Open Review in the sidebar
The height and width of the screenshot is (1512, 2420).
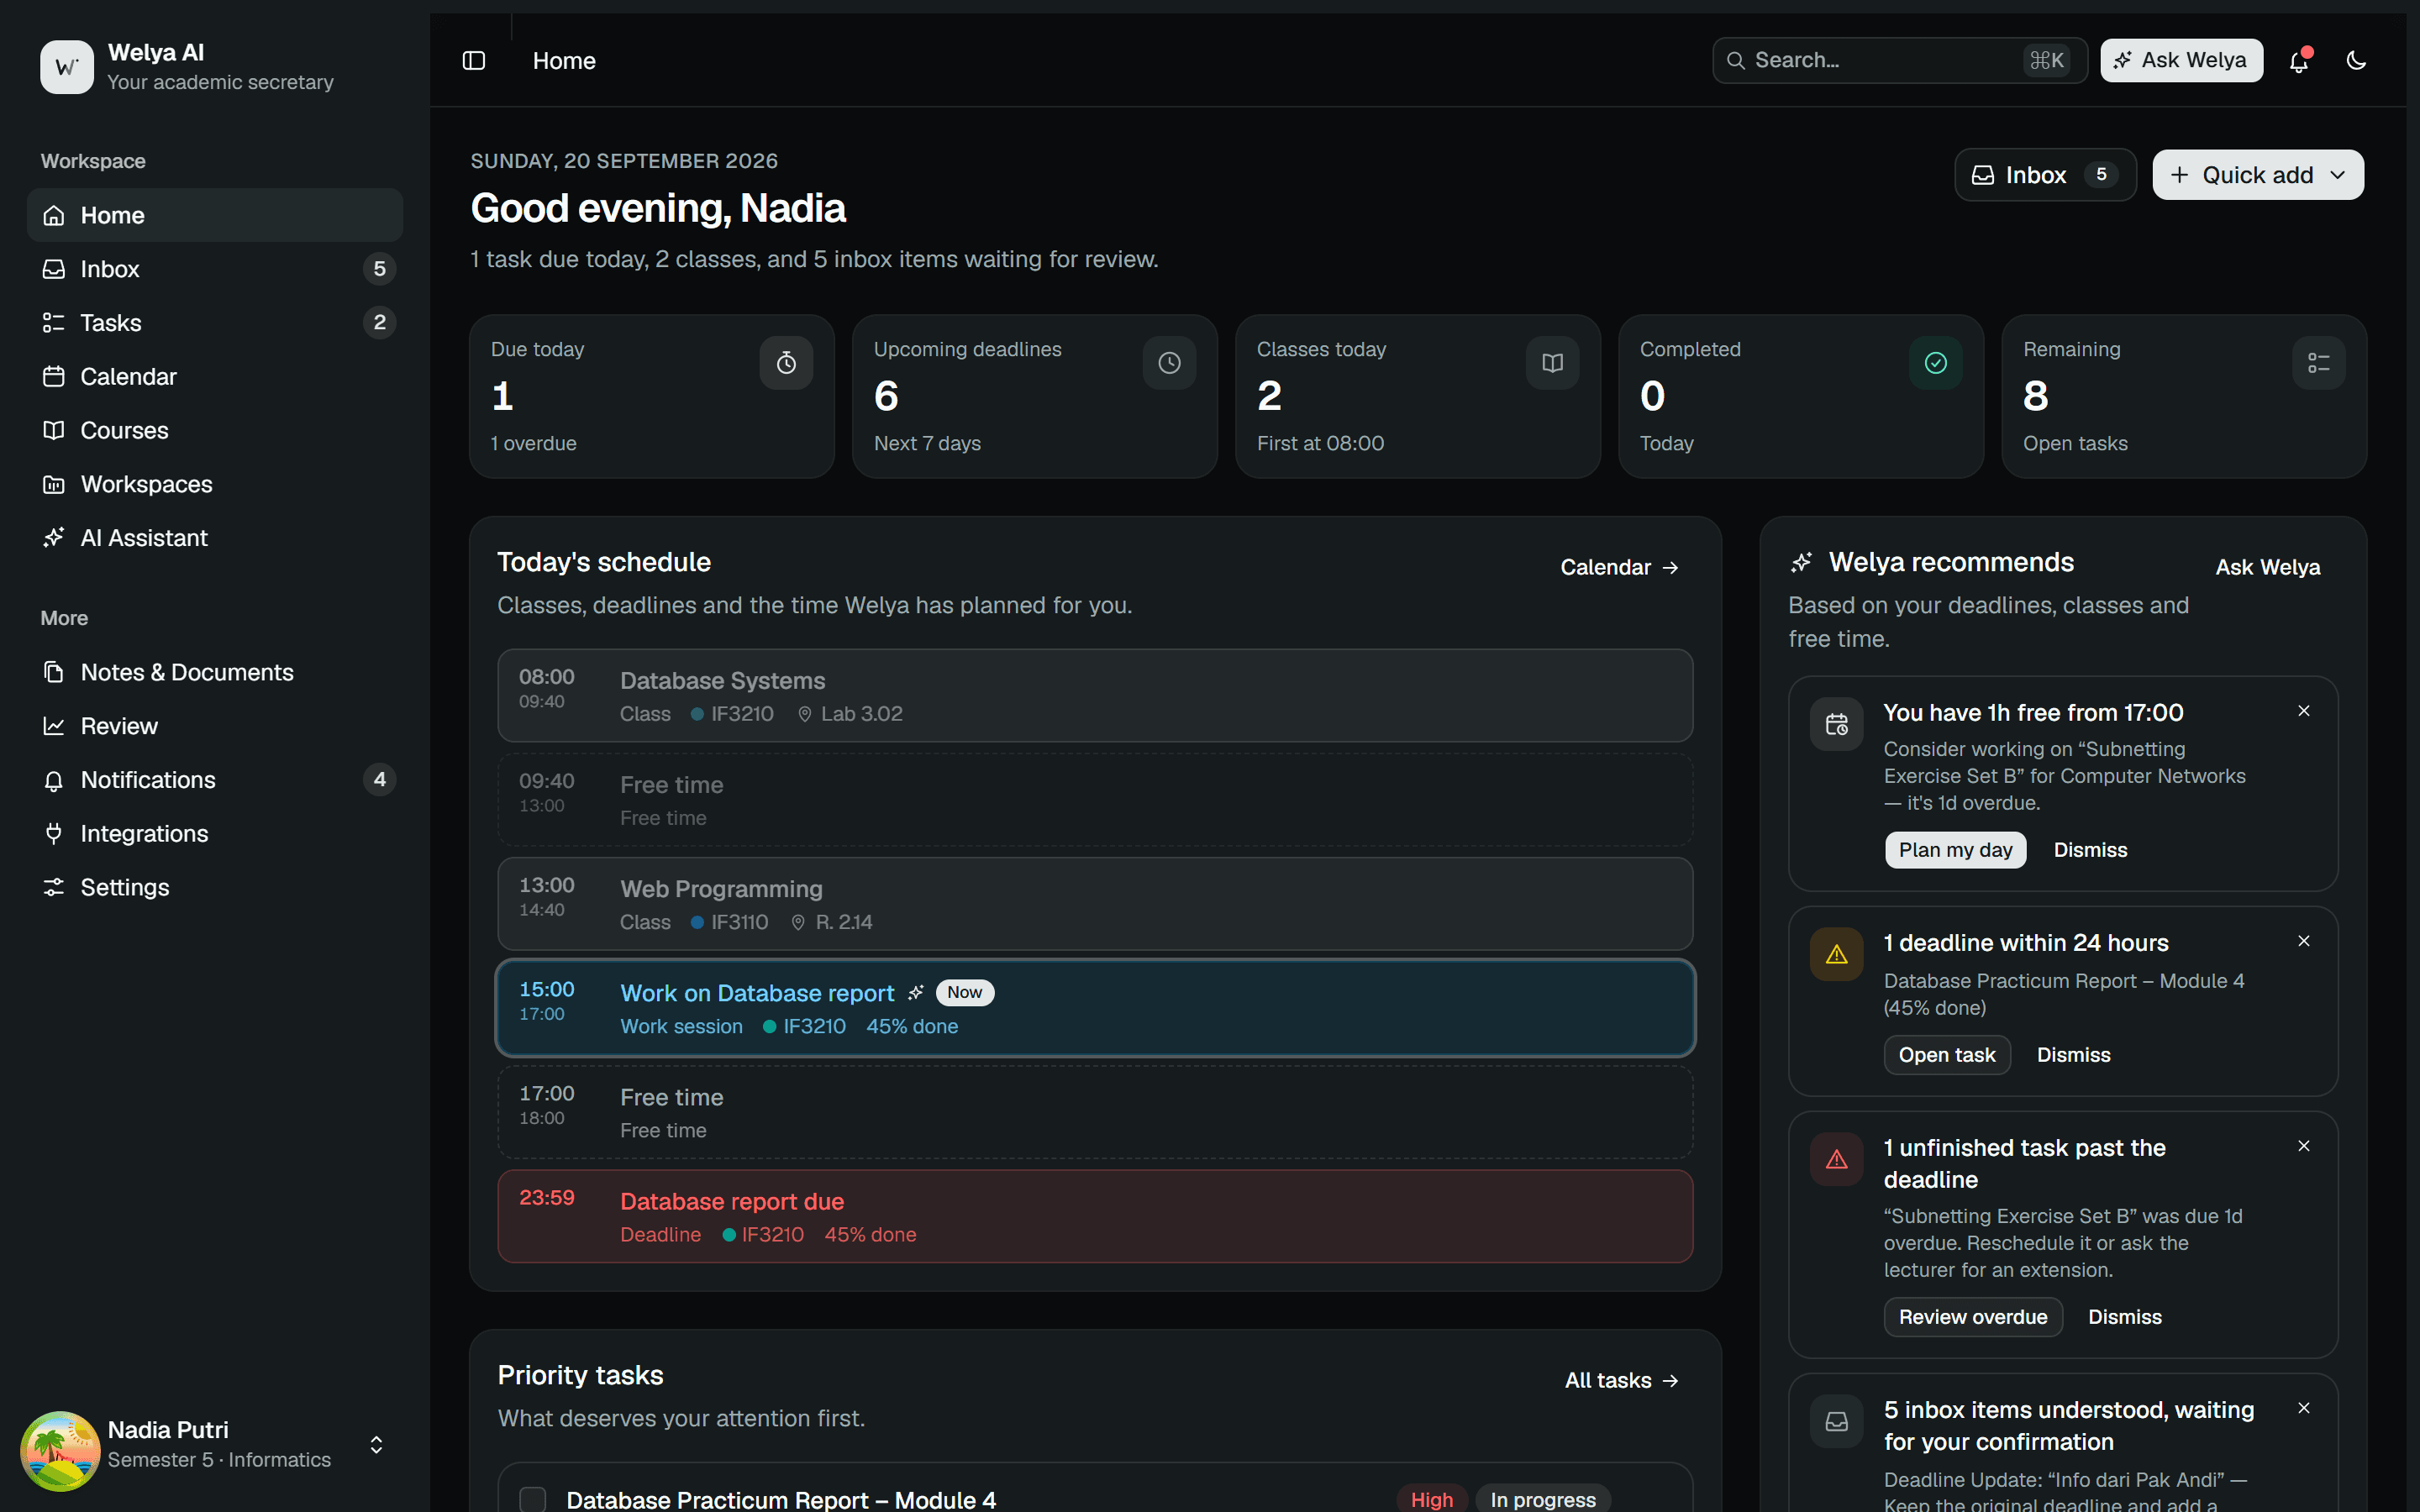point(215,726)
